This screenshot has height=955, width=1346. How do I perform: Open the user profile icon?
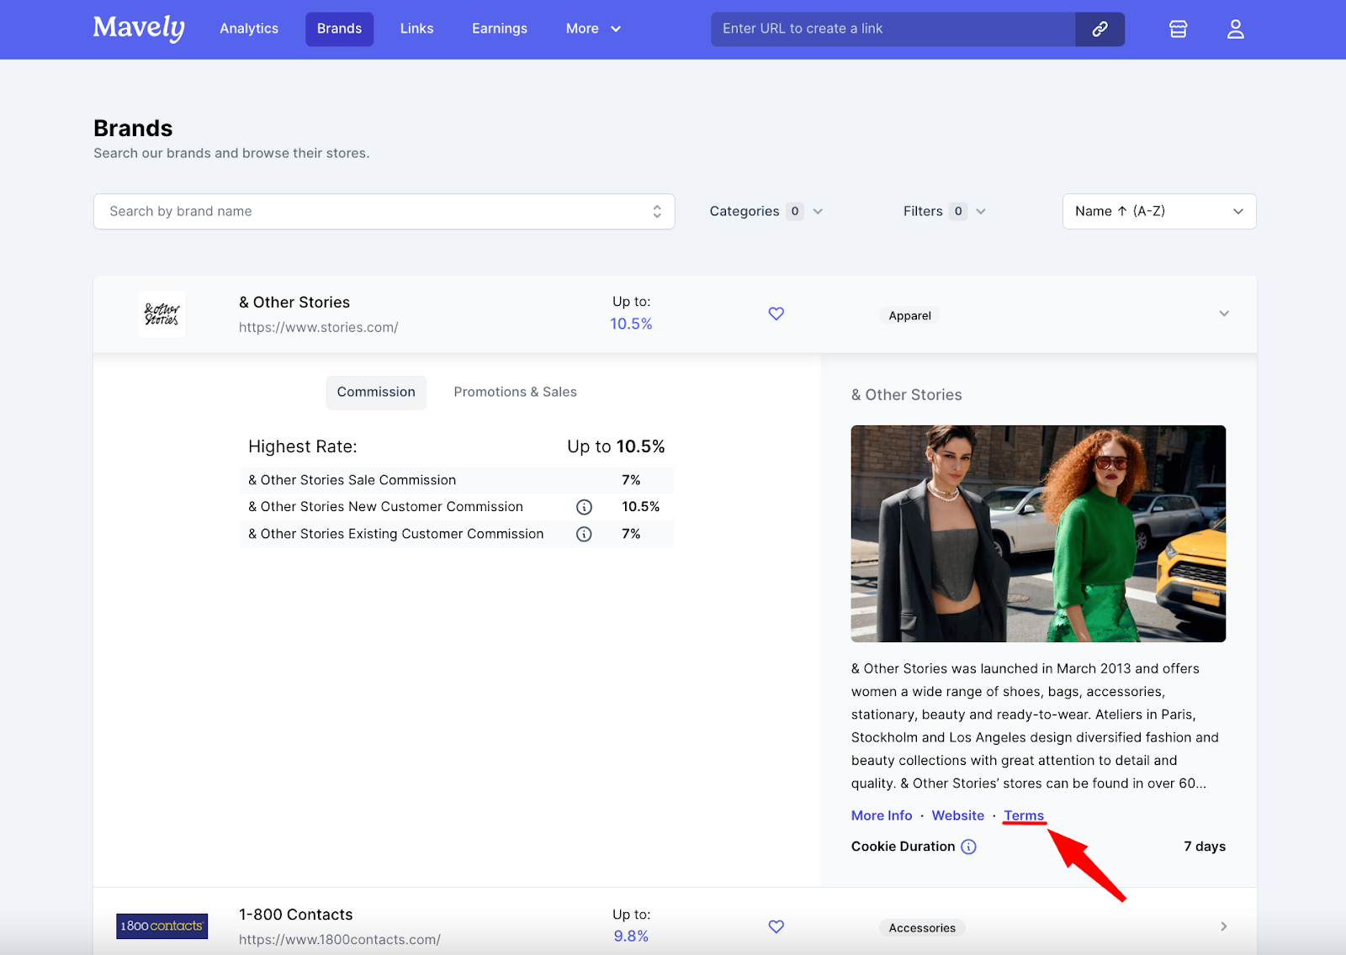click(x=1235, y=29)
